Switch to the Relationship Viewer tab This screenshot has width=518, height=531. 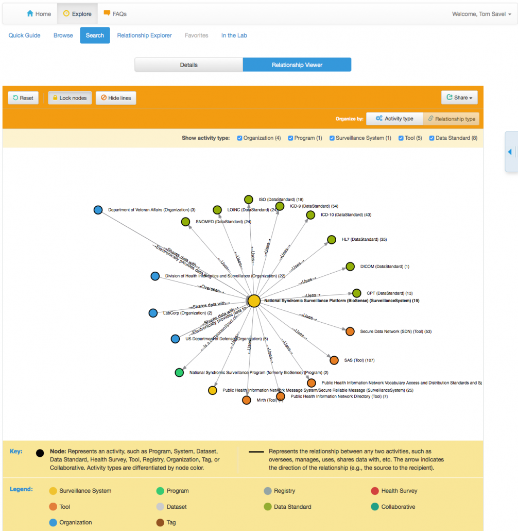[x=297, y=64]
